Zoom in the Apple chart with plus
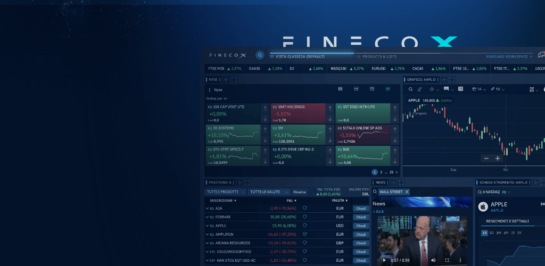 point(498,159)
